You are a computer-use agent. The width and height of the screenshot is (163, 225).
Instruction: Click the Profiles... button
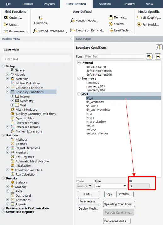(x=126, y=194)
